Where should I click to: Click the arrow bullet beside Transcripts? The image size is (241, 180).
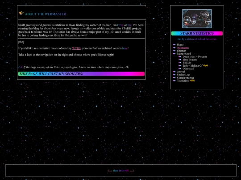174,80
